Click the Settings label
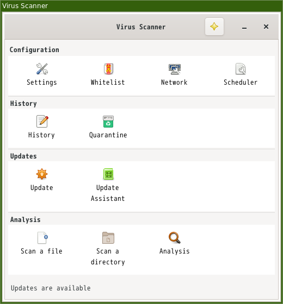 pyautogui.click(x=42, y=83)
